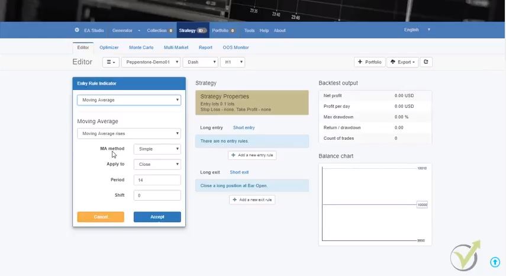Switch to the Report tab

pos(205,47)
